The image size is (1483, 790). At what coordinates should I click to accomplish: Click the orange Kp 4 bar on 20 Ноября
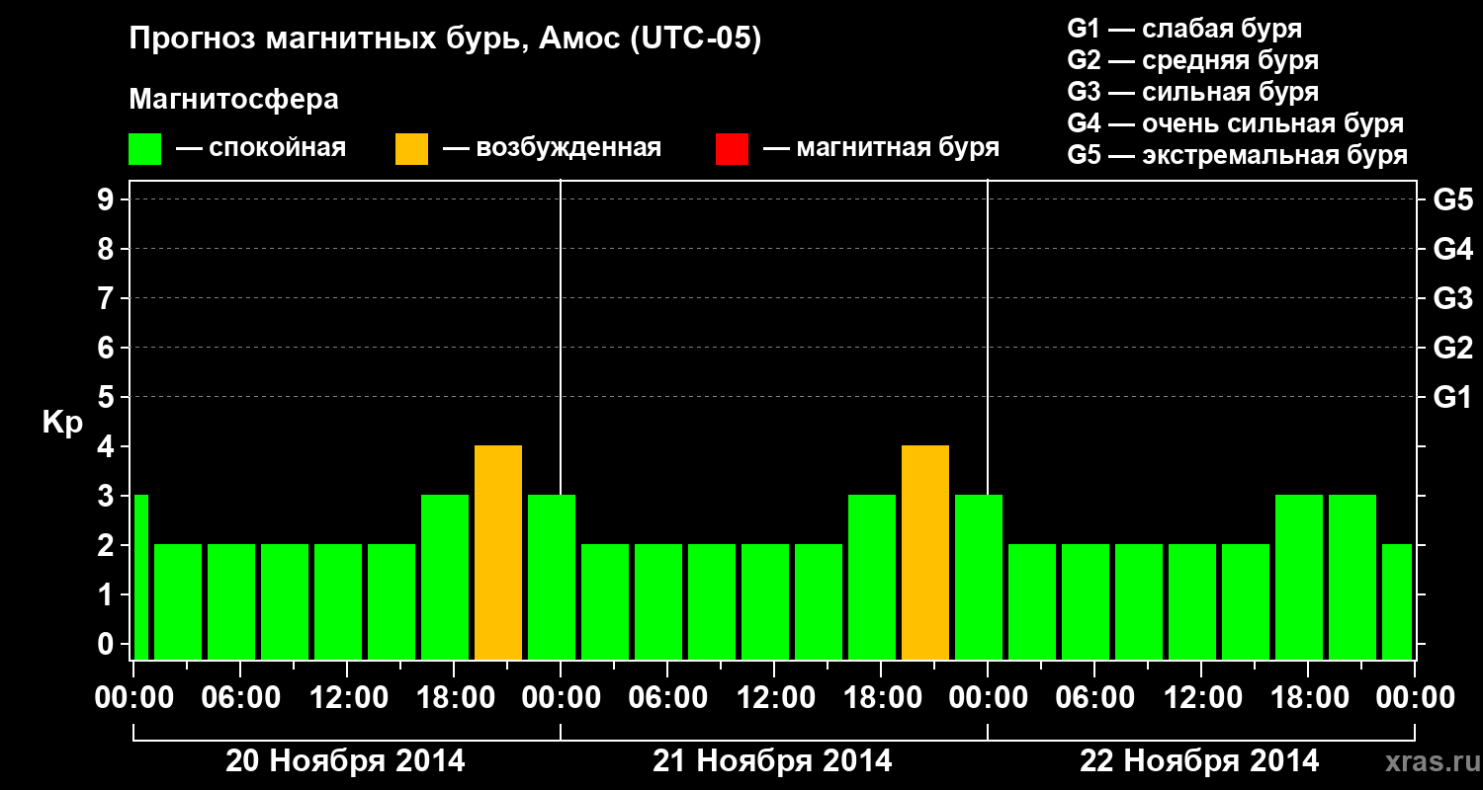click(x=498, y=553)
